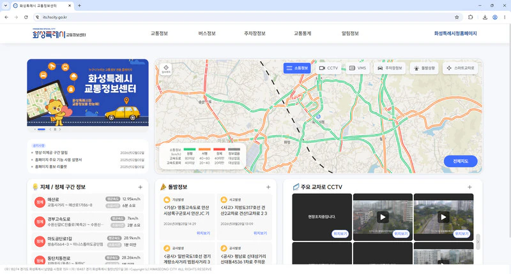The image size is (511, 274).
Task: Toggle the 스마트교차로 map layer
Action: (461, 68)
